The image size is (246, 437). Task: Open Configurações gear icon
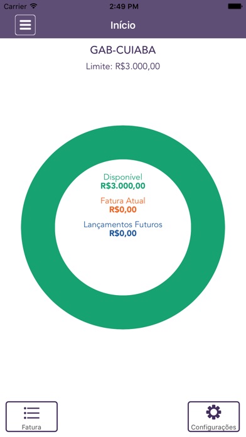click(213, 412)
